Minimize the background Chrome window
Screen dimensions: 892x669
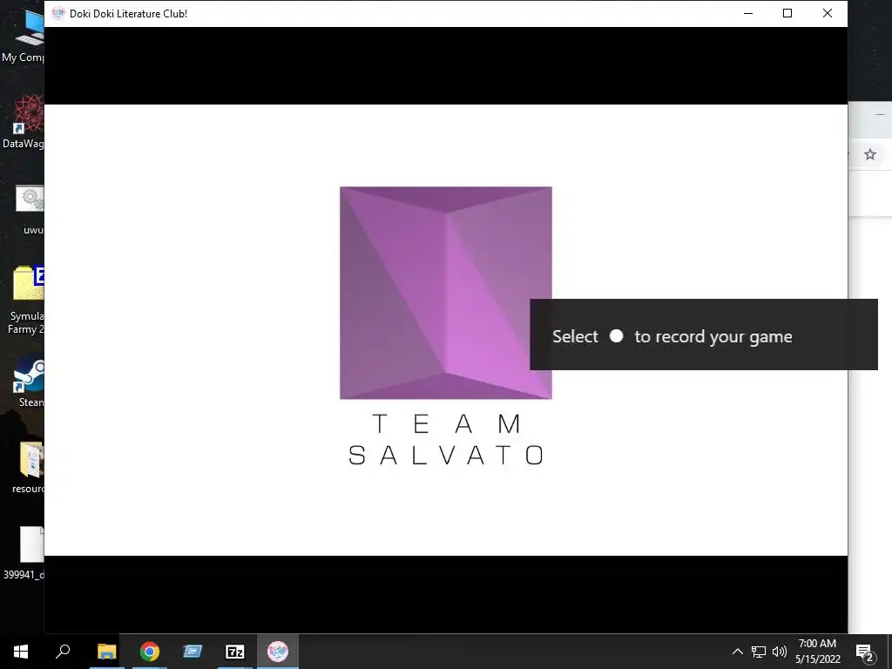click(880, 114)
